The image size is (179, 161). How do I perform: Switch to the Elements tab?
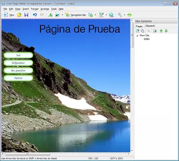point(150,26)
